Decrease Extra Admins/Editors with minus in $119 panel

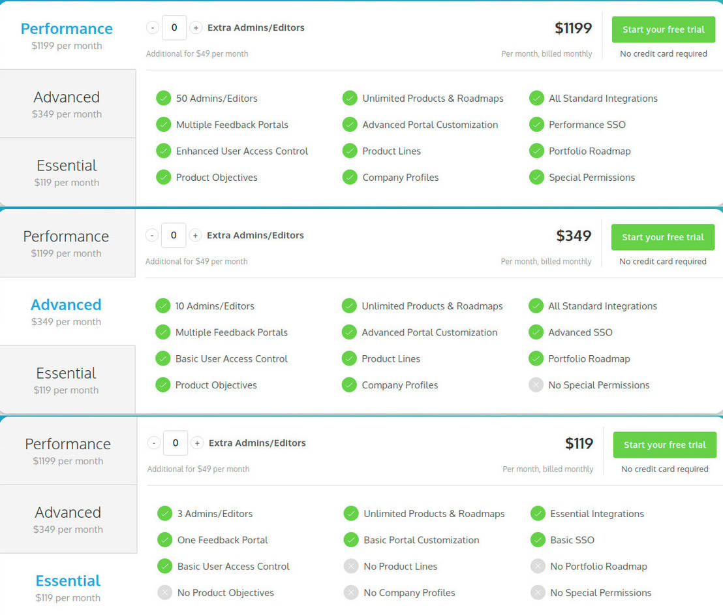pos(154,443)
